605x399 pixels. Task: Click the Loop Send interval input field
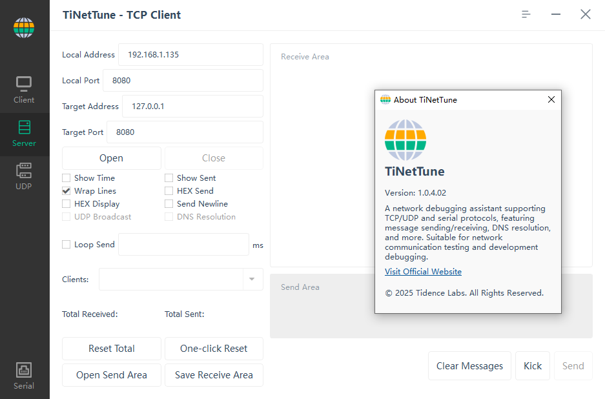[x=183, y=244]
